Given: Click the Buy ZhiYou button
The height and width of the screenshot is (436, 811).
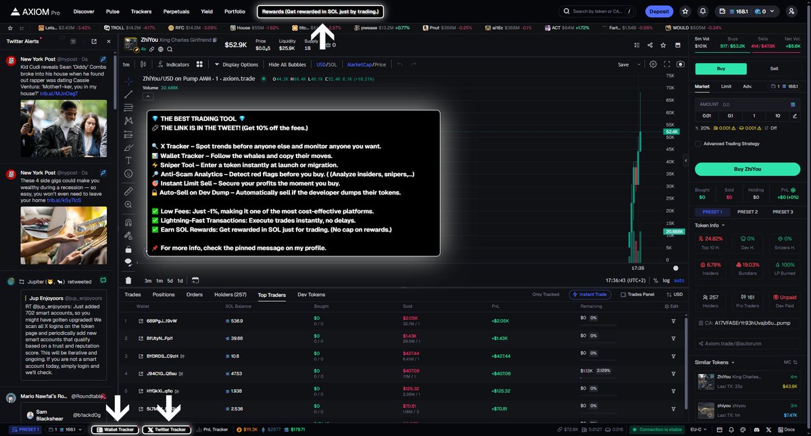Looking at the screenshot, I should 747,169.
